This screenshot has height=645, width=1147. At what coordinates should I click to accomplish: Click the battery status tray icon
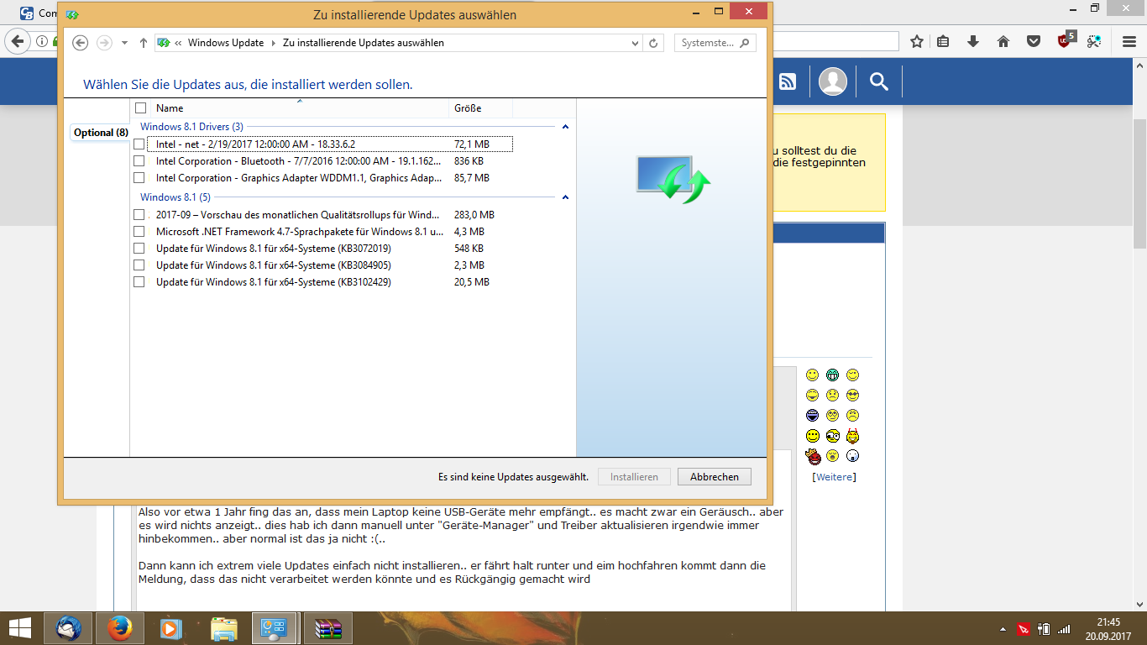coord(1044,628)
